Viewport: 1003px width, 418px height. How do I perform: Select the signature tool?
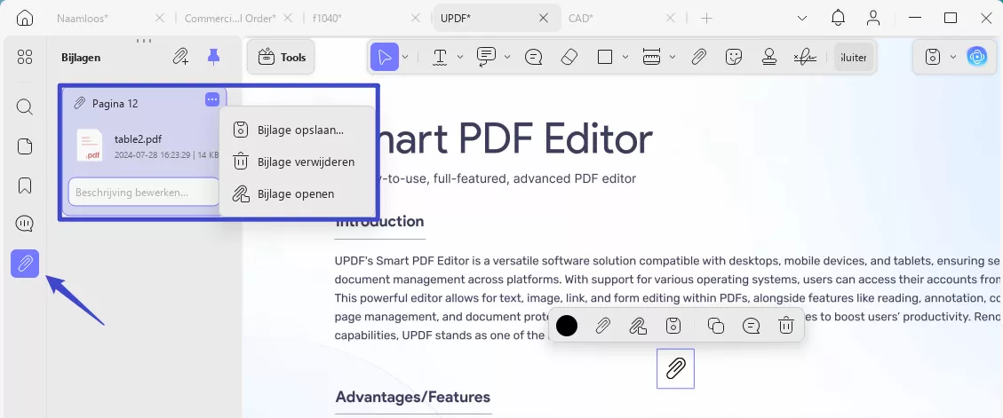(x=805, y=57)
